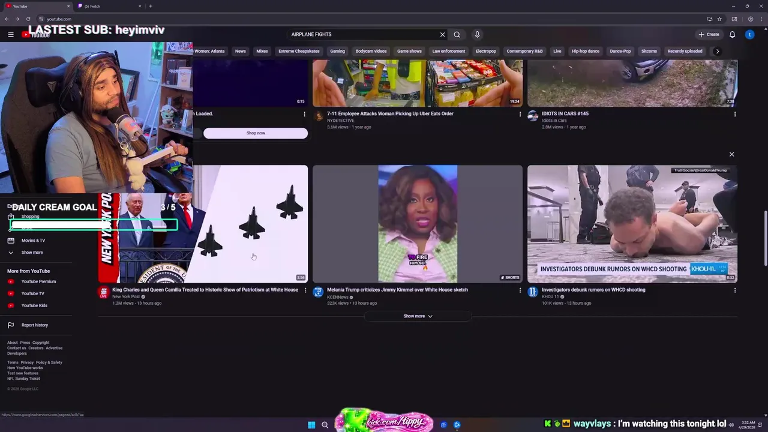
Task: Click the Policy & Safety footer link
Action: (x=49, y=362)
